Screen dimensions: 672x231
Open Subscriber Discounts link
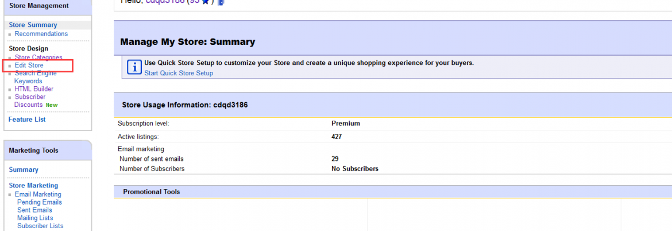[x=30, y=101]
